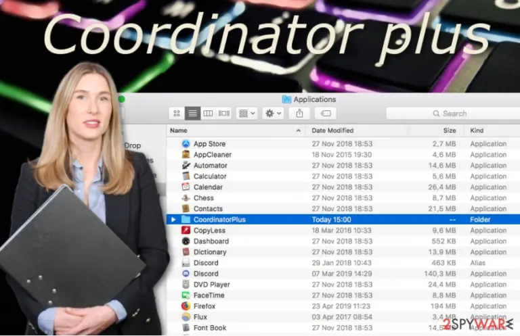The width and height of the screenshot is (520, 336).
Task: Click the Font Book name text
Action: pyautogui.click(x=210, y=328)
